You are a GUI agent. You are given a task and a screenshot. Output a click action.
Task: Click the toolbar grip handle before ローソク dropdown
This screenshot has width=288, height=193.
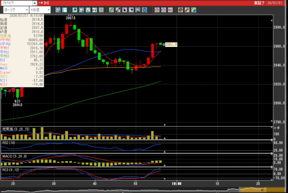coord(2,10)
